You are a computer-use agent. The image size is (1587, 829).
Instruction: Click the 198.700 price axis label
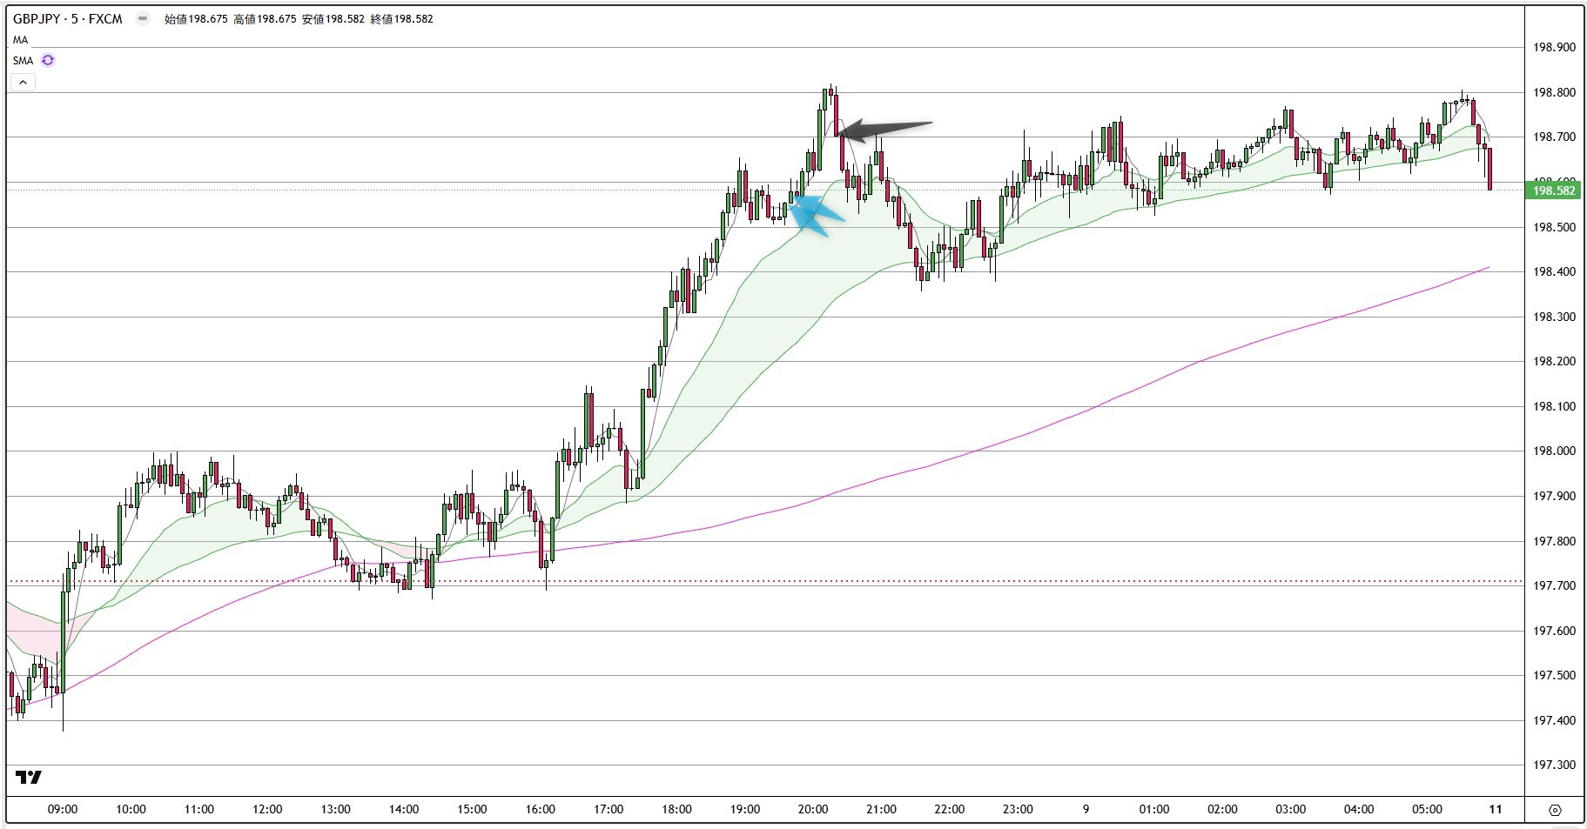click(1554, 137)
